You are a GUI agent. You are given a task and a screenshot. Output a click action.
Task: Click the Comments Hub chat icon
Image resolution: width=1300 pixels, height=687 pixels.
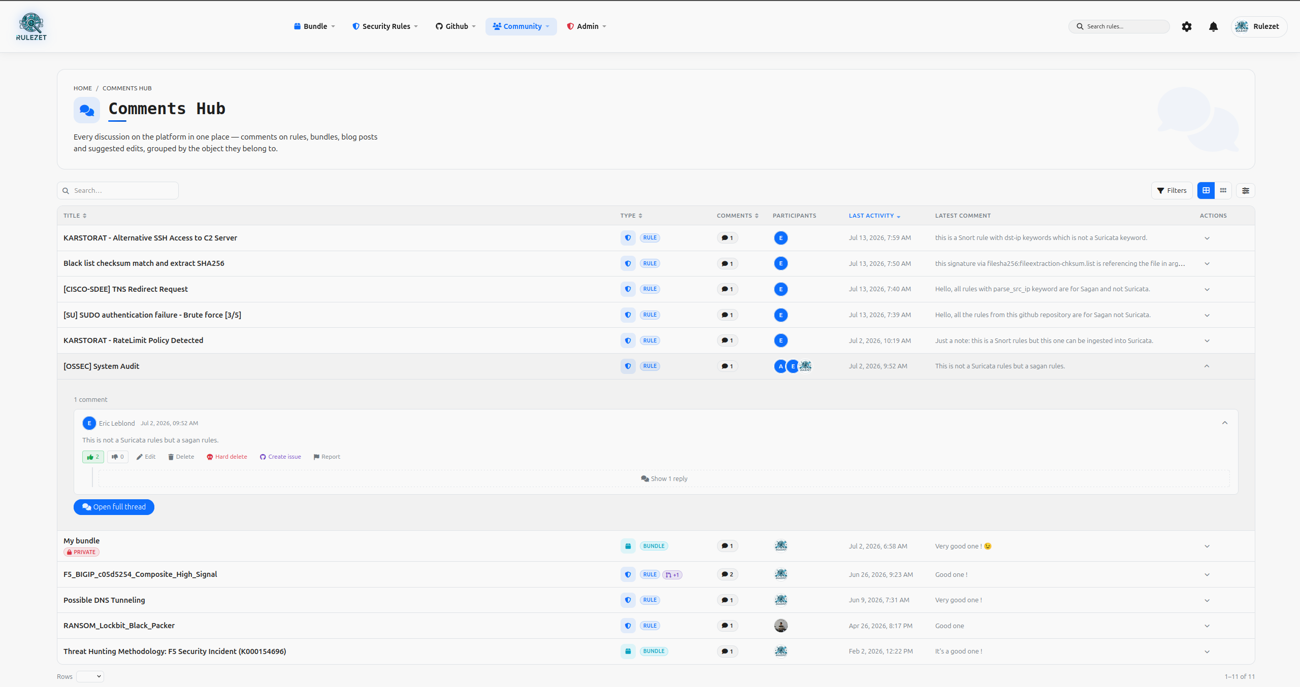87,110
